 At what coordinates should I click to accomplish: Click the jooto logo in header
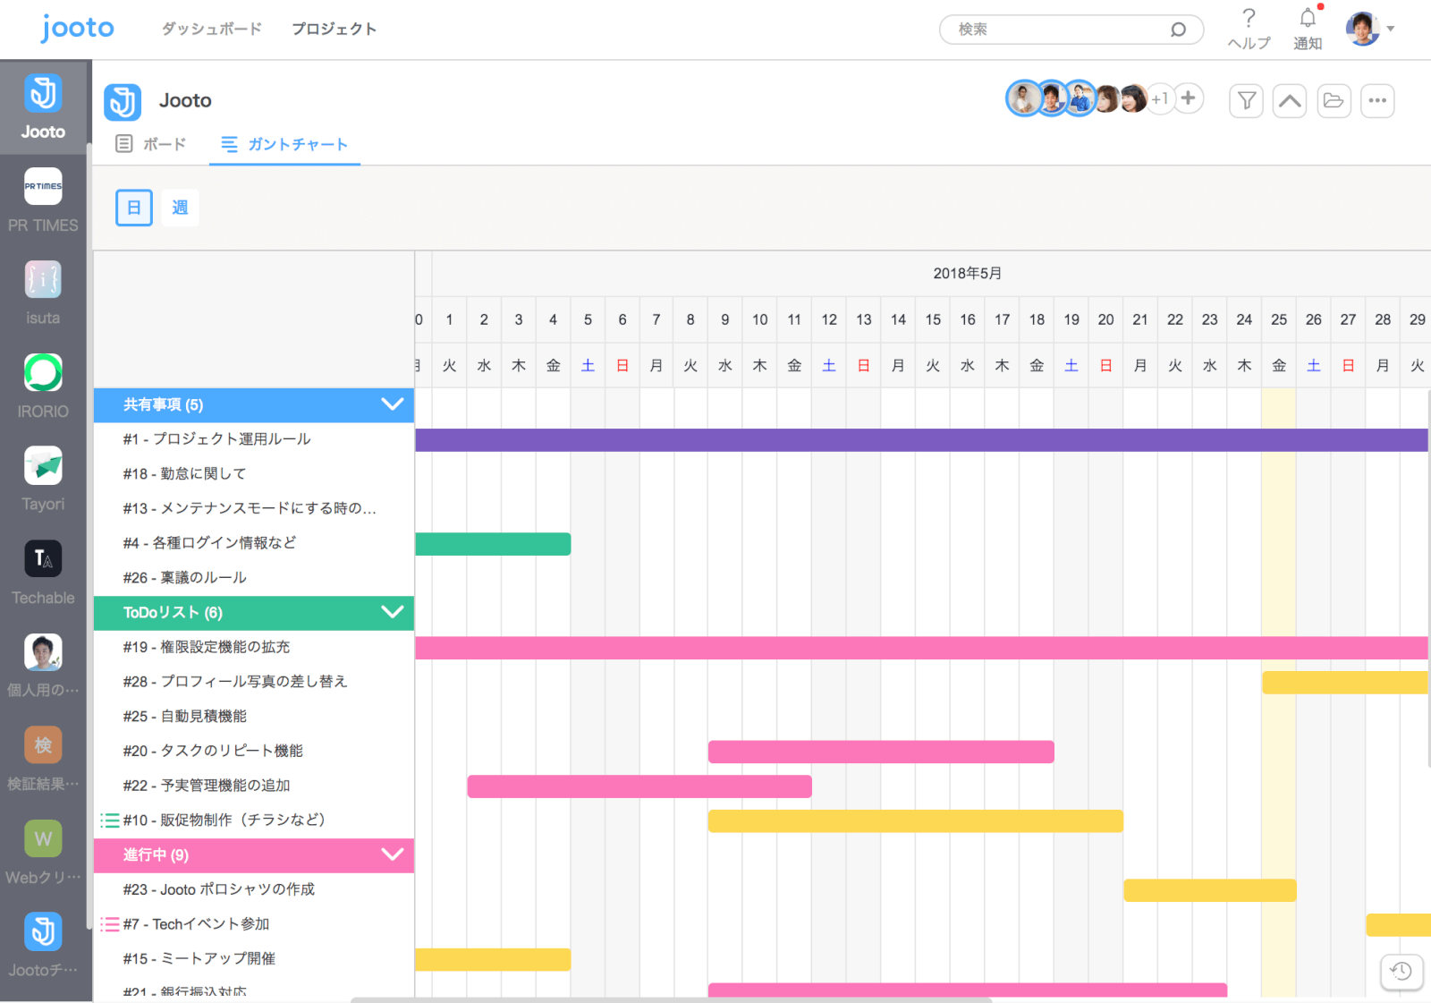77,29
